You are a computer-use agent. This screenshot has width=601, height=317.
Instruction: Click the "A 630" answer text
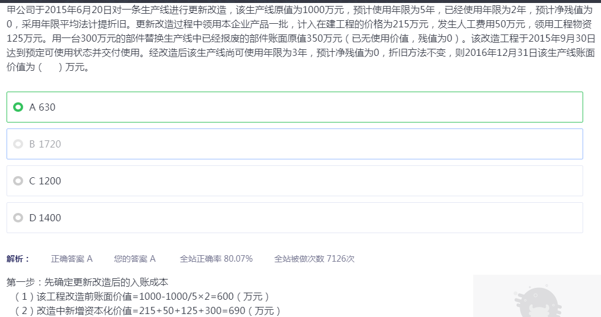[42, 107]
